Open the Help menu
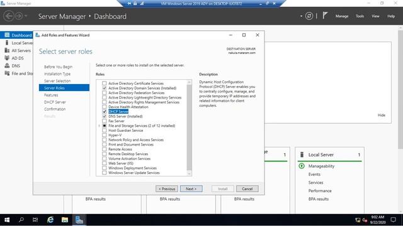 391,16
